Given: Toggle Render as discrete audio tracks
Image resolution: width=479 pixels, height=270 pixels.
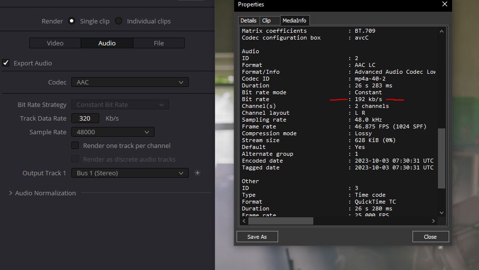Looking at the screenshot, I should point(75,159).
